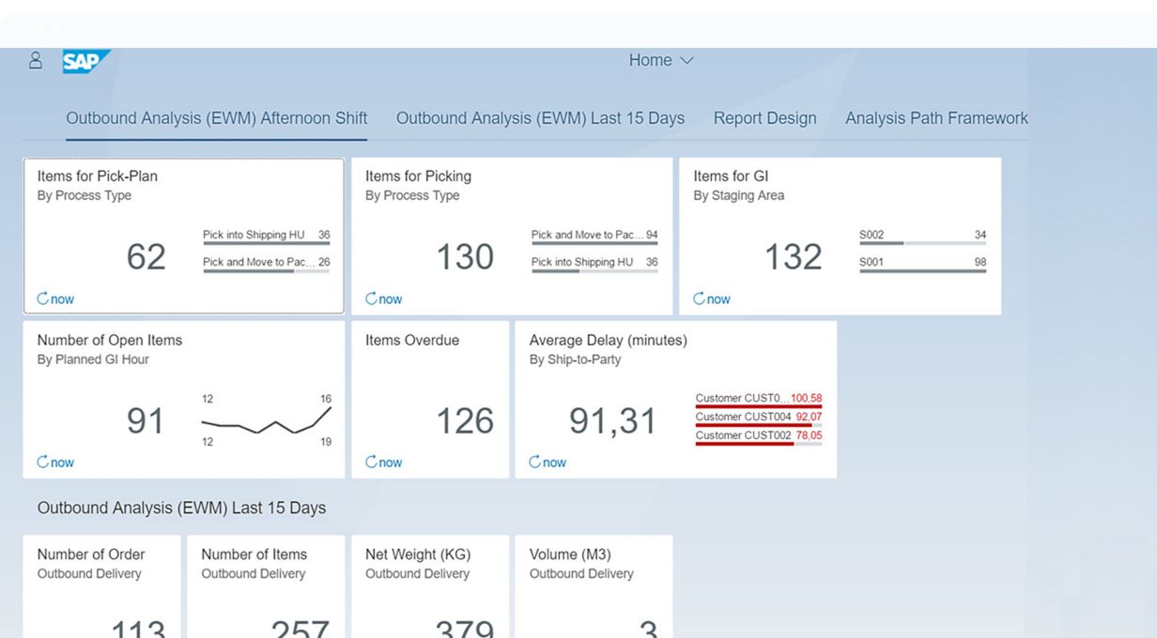
Task: Refresh the Average Delay tile
Action: pos(548,463)
